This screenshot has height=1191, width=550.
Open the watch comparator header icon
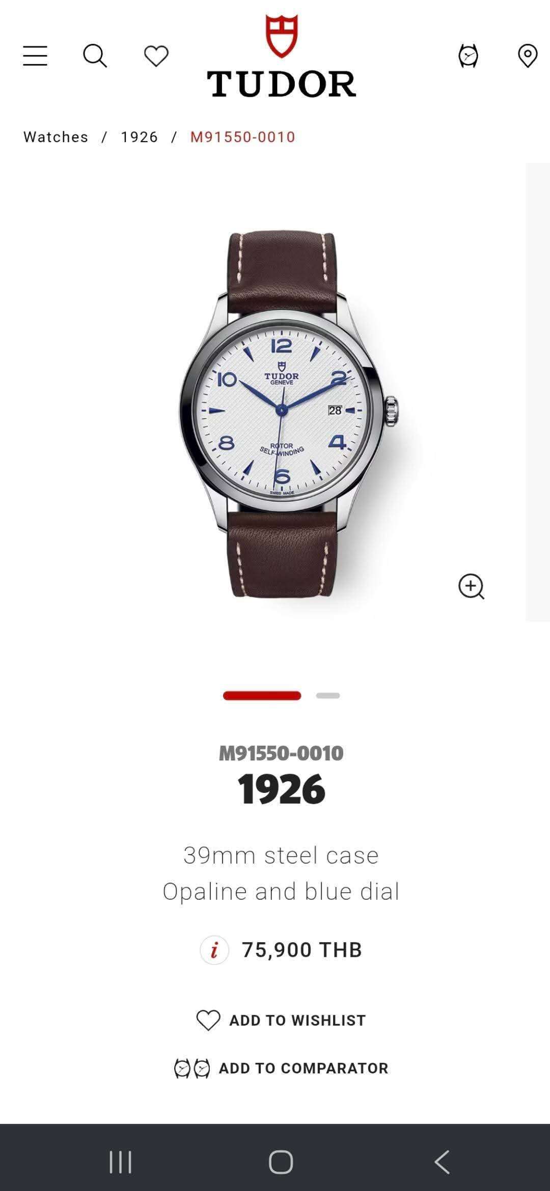coord(469,56)
